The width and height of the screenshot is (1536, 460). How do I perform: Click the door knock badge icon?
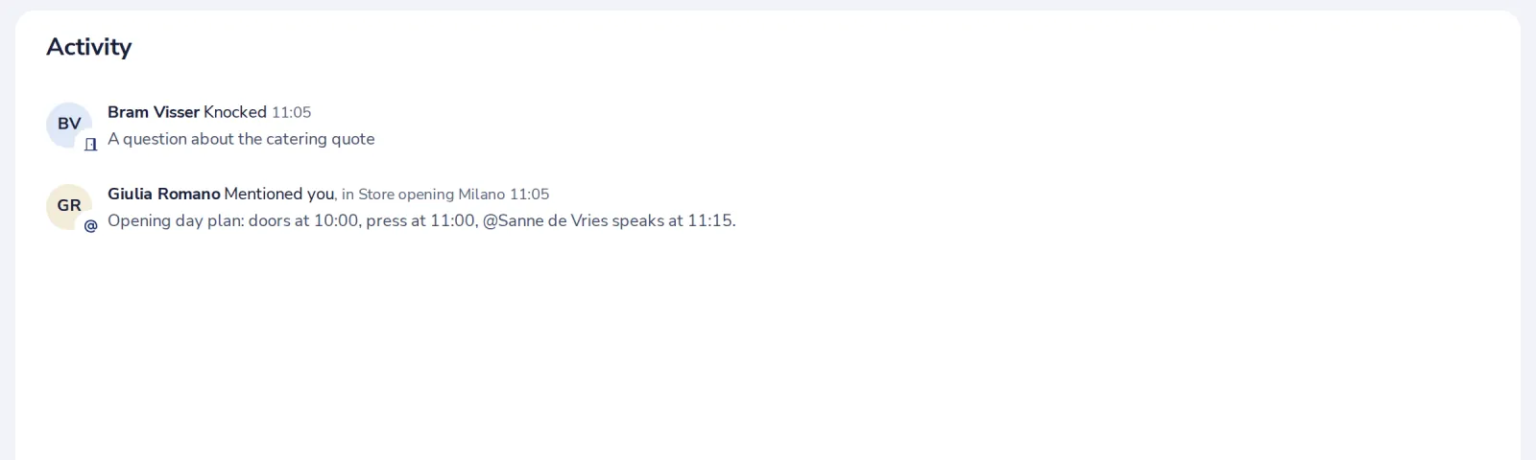tap(91, 145)
